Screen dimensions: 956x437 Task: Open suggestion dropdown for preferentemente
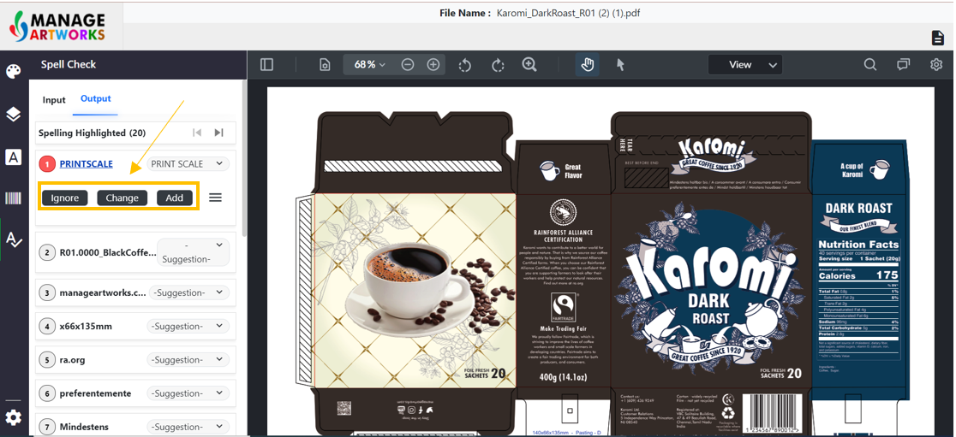[x=188, y=393]
